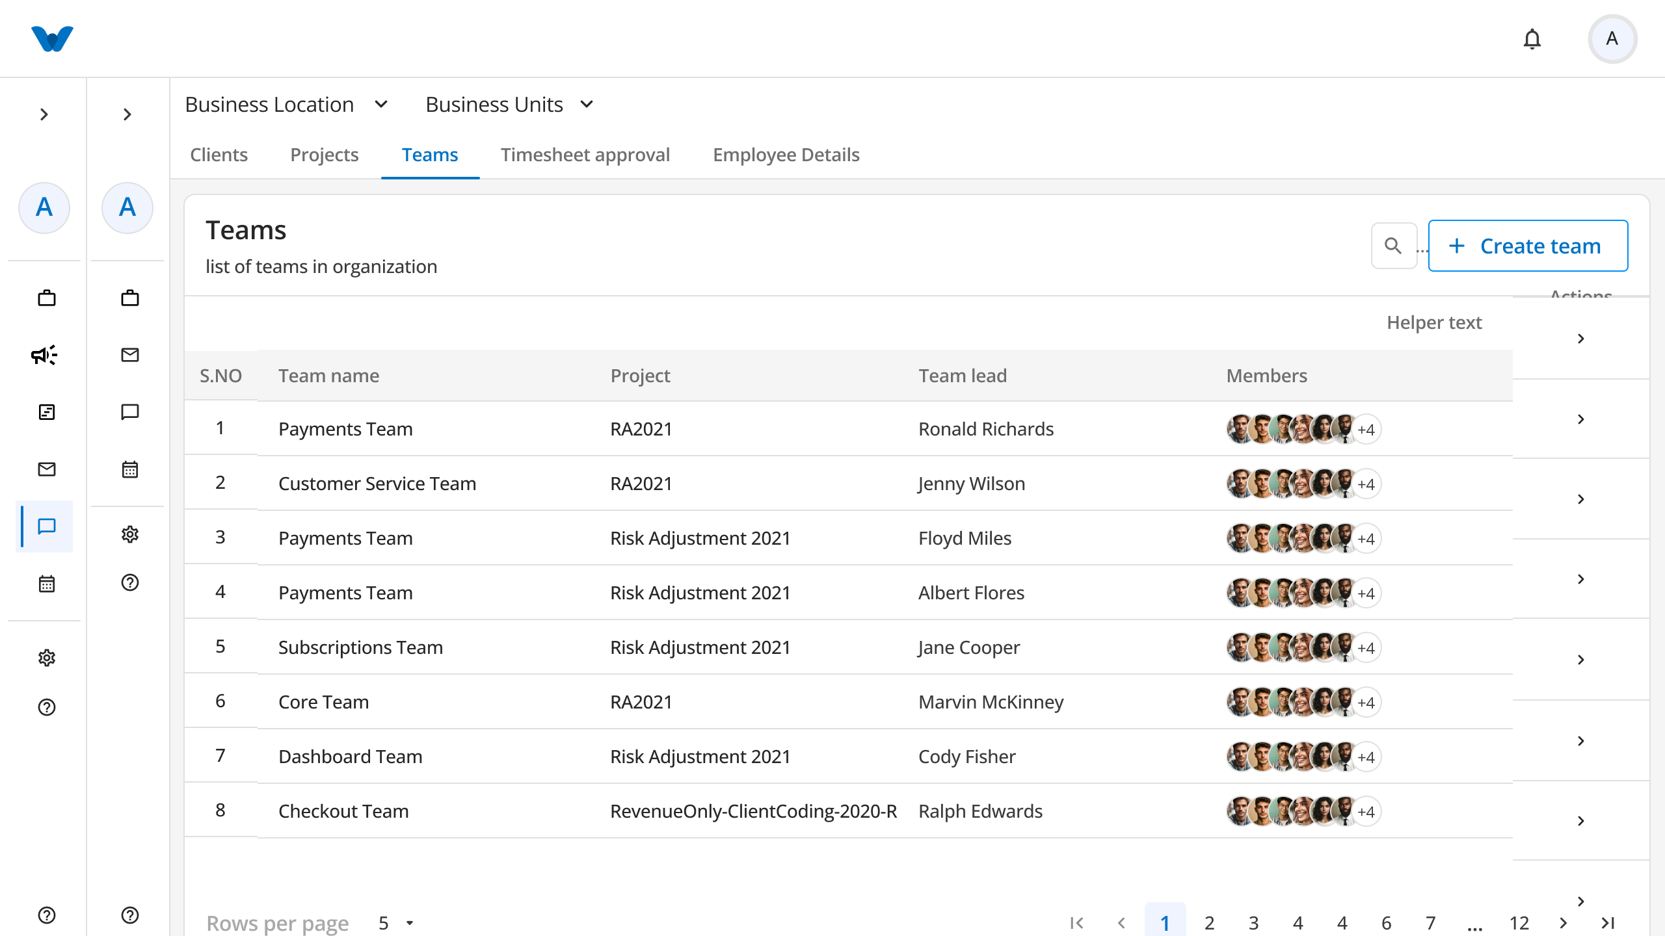Open the settings gear in first sidebar

click(47, 658)
